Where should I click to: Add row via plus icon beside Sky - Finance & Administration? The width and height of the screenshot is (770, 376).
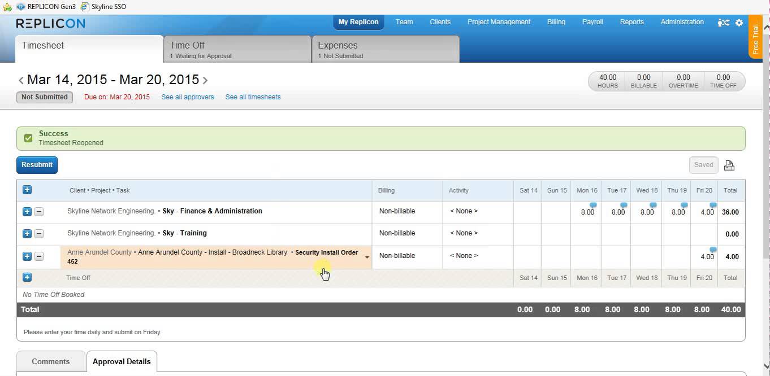(27, 212)
